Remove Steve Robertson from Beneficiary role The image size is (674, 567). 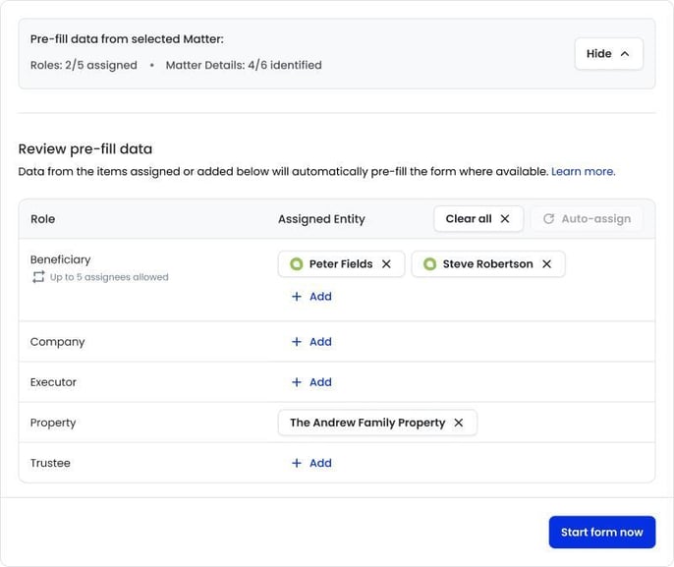[546, 264]
